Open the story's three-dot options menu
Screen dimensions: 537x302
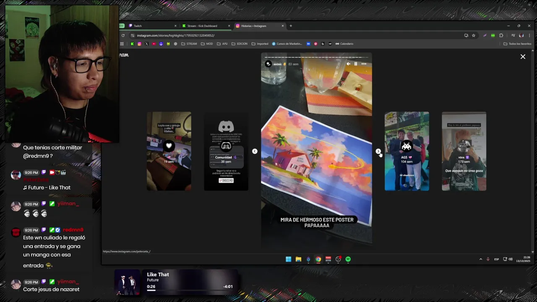364,64
